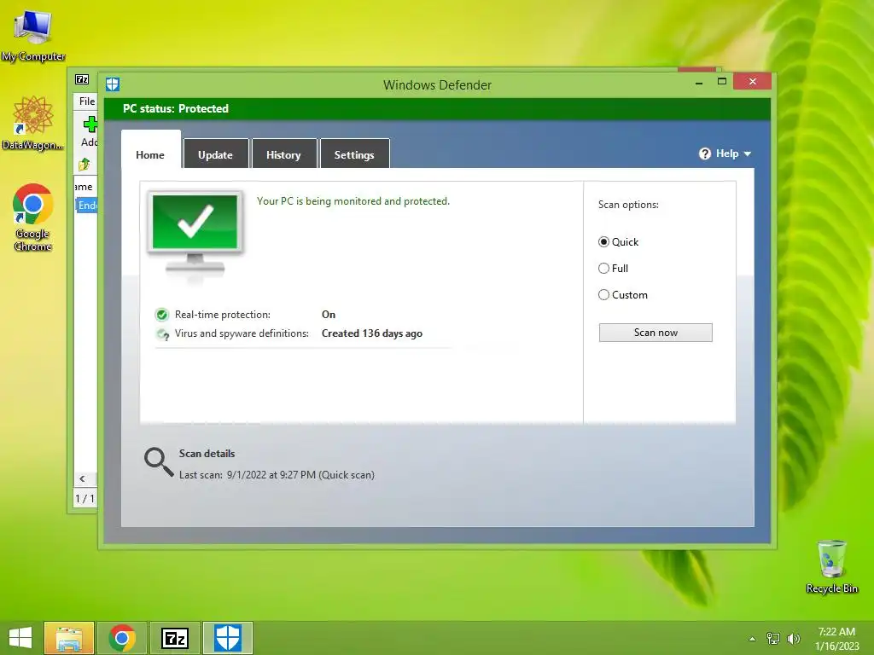Click the '1 / 1' status in 7-Zip window
Image resolution: width=874 pixels, height=655 pixels.
tap(84, 498)
